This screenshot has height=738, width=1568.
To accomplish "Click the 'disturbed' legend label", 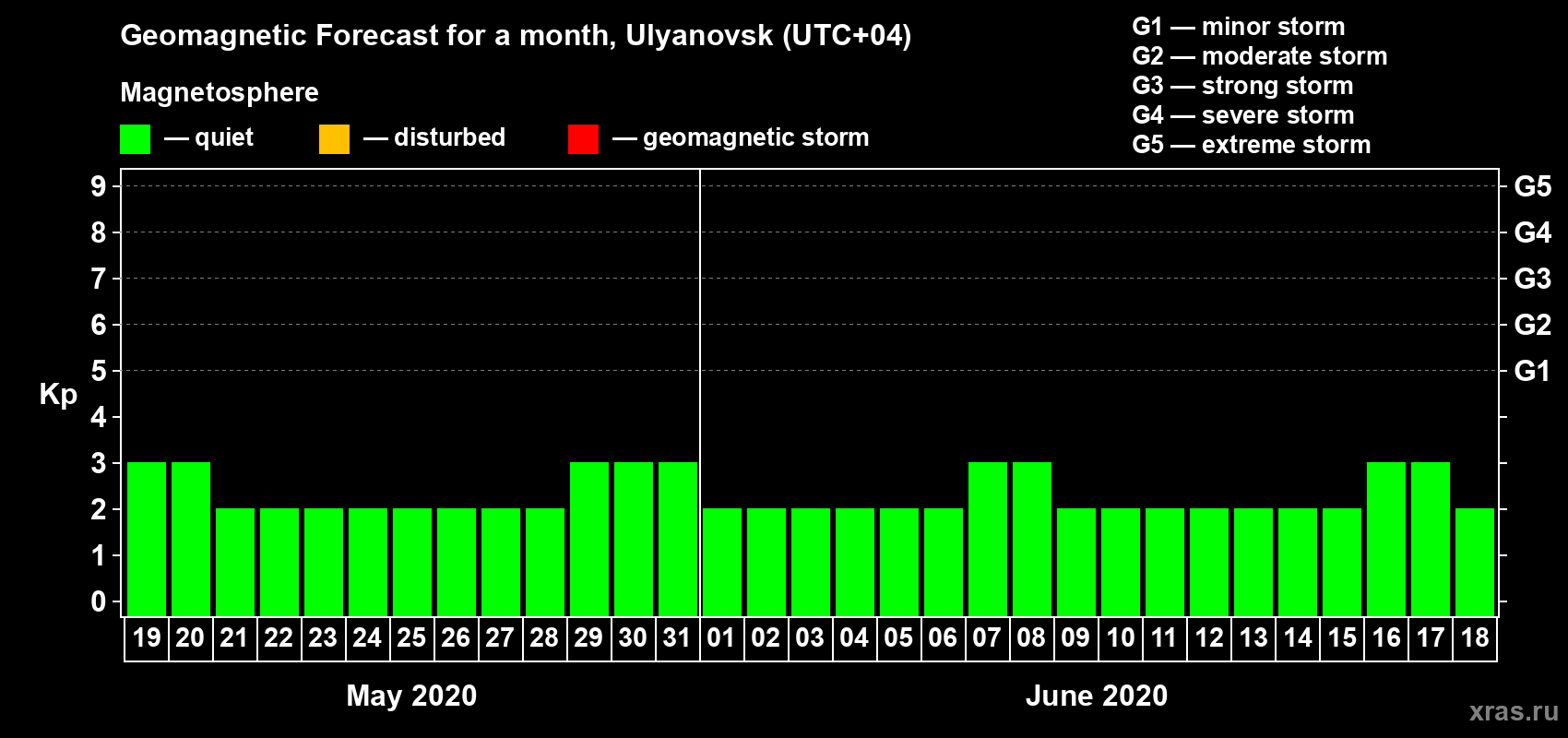I will click(450, 137).
